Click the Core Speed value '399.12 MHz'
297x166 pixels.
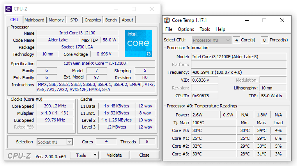click(x=55, y=106)
